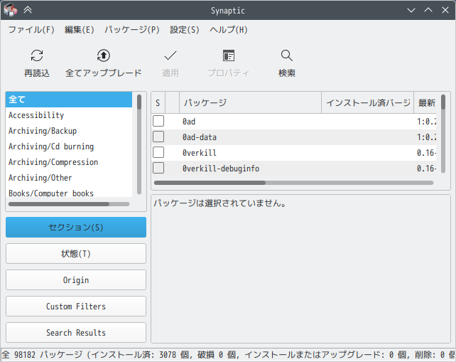Click the 適用 apply checkmark icon
This screenshot has width=456, height=362.
170,55
